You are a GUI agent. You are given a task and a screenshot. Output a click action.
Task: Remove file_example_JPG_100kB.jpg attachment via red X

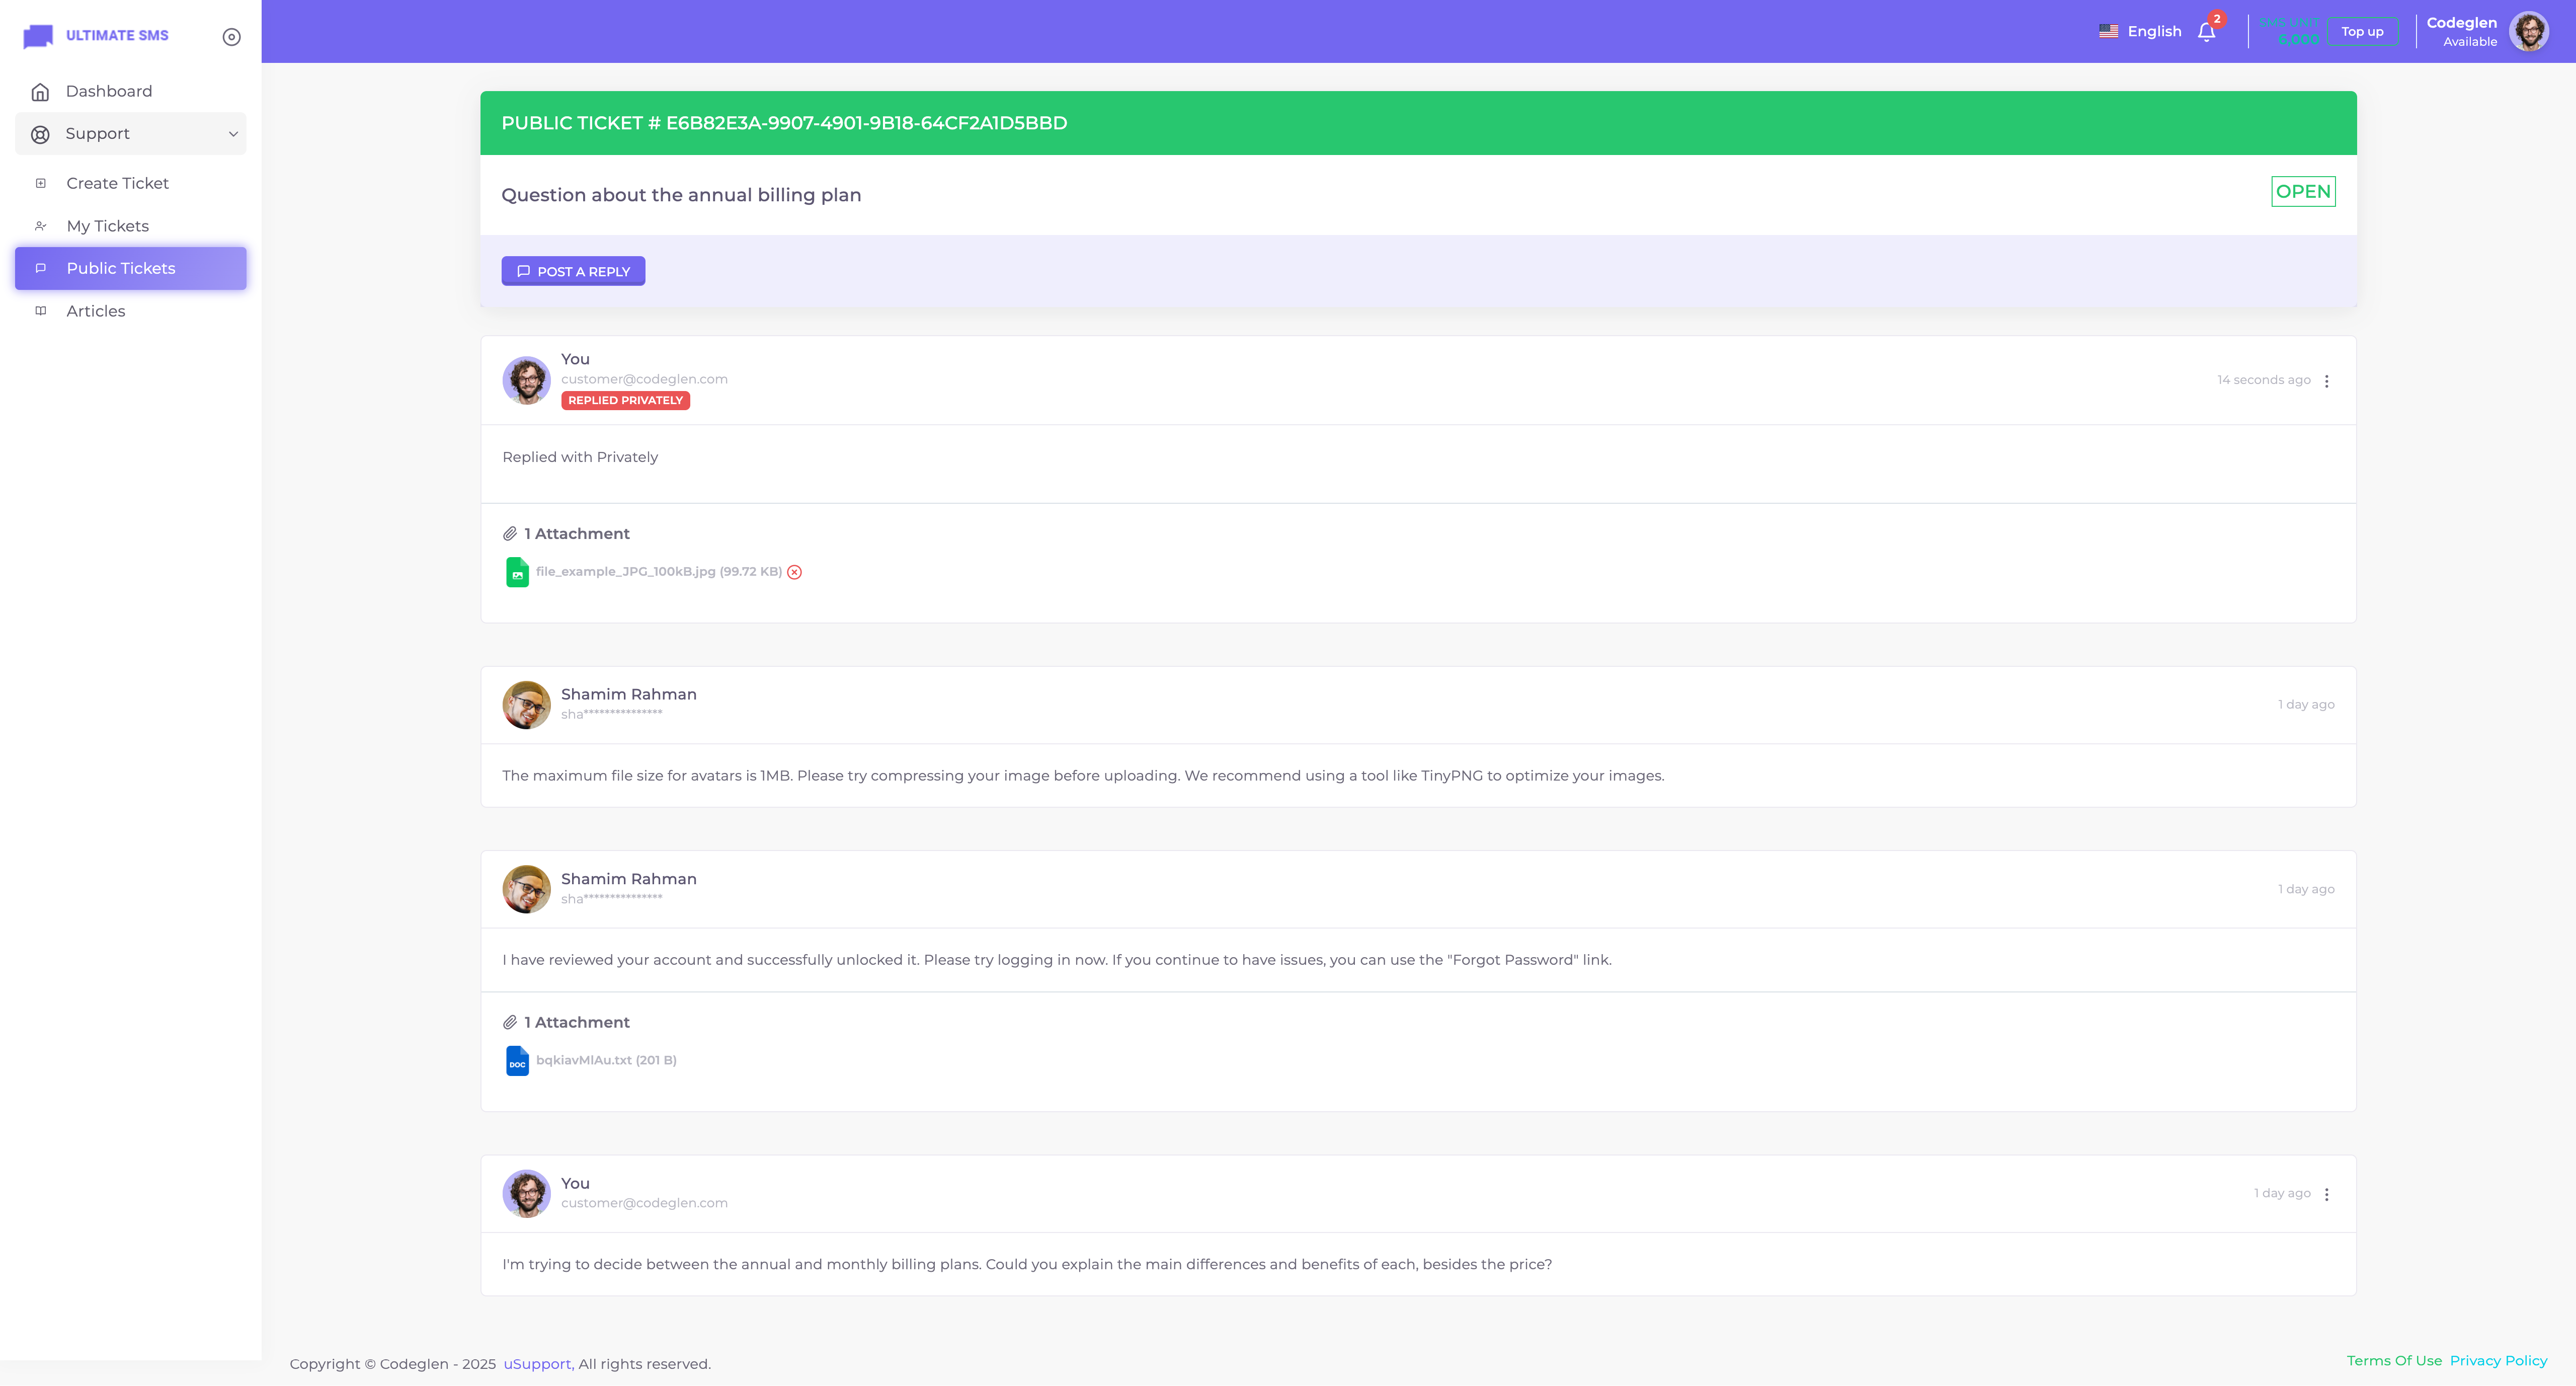coord(794,572)
